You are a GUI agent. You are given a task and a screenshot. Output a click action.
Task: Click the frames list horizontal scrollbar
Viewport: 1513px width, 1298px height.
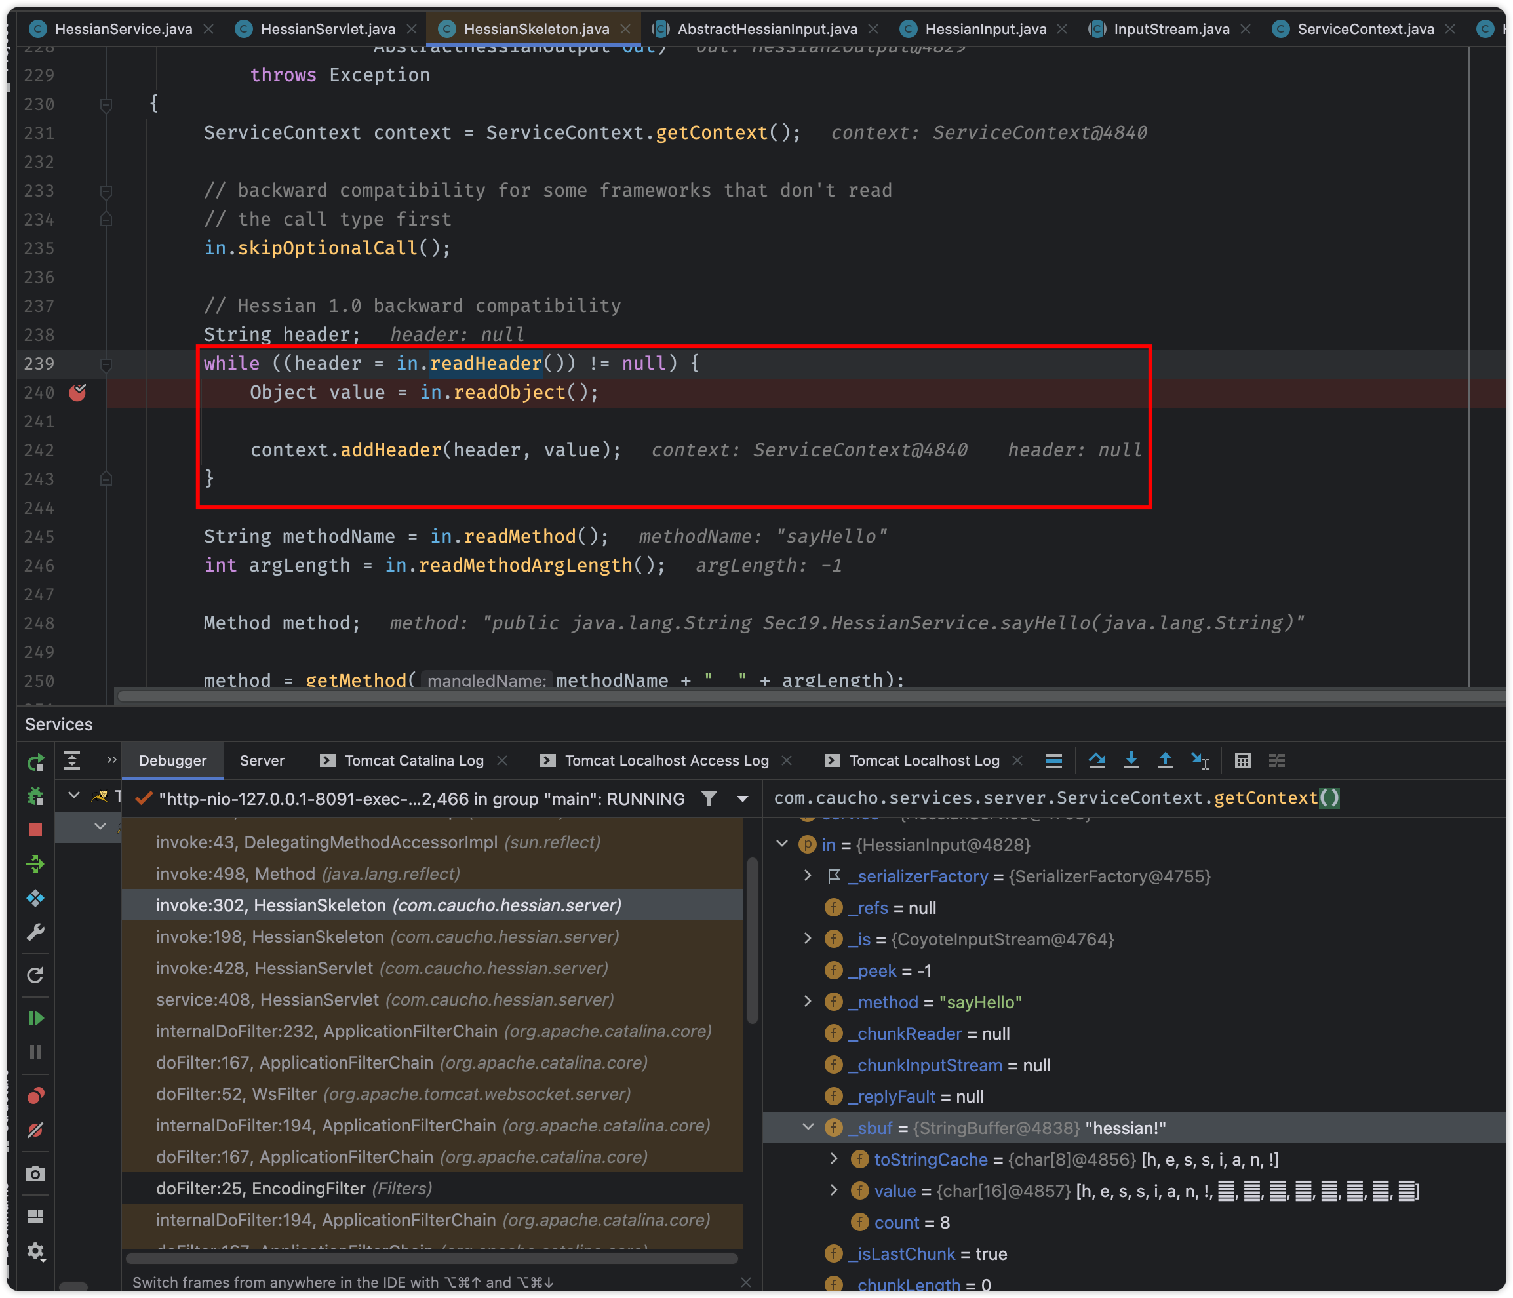(431, 1258)
